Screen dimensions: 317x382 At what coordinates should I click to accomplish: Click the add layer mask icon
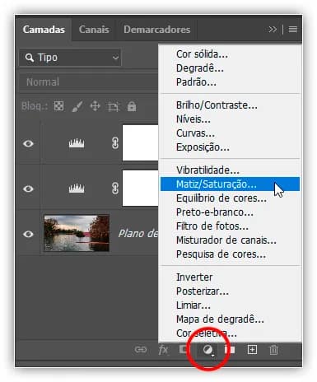coord(183,349)
